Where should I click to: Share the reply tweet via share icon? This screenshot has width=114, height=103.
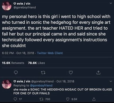click(x=94, y=99)
